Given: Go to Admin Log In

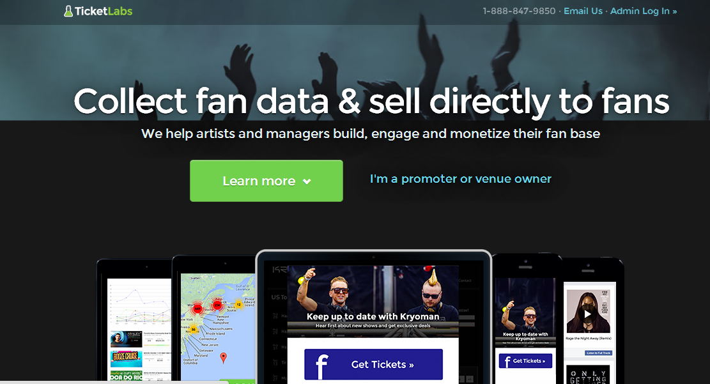Looking at the screenshot, I should [x=644, y=11].
